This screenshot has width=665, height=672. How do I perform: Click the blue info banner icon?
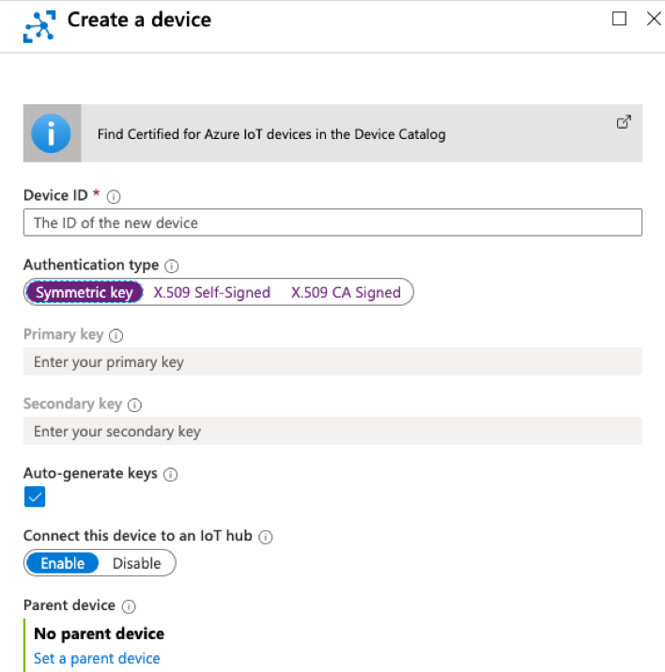(51, 133)
